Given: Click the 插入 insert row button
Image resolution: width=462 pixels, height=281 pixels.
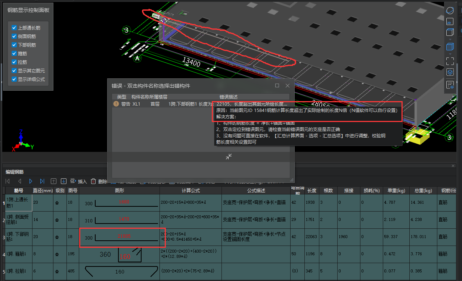Looking at the screenshot, I should 78,181.
